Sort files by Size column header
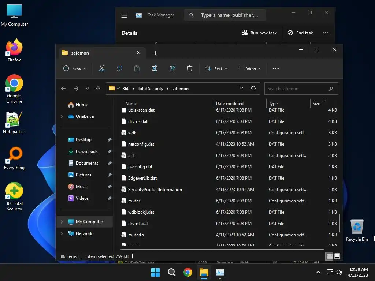 (316, 104)
